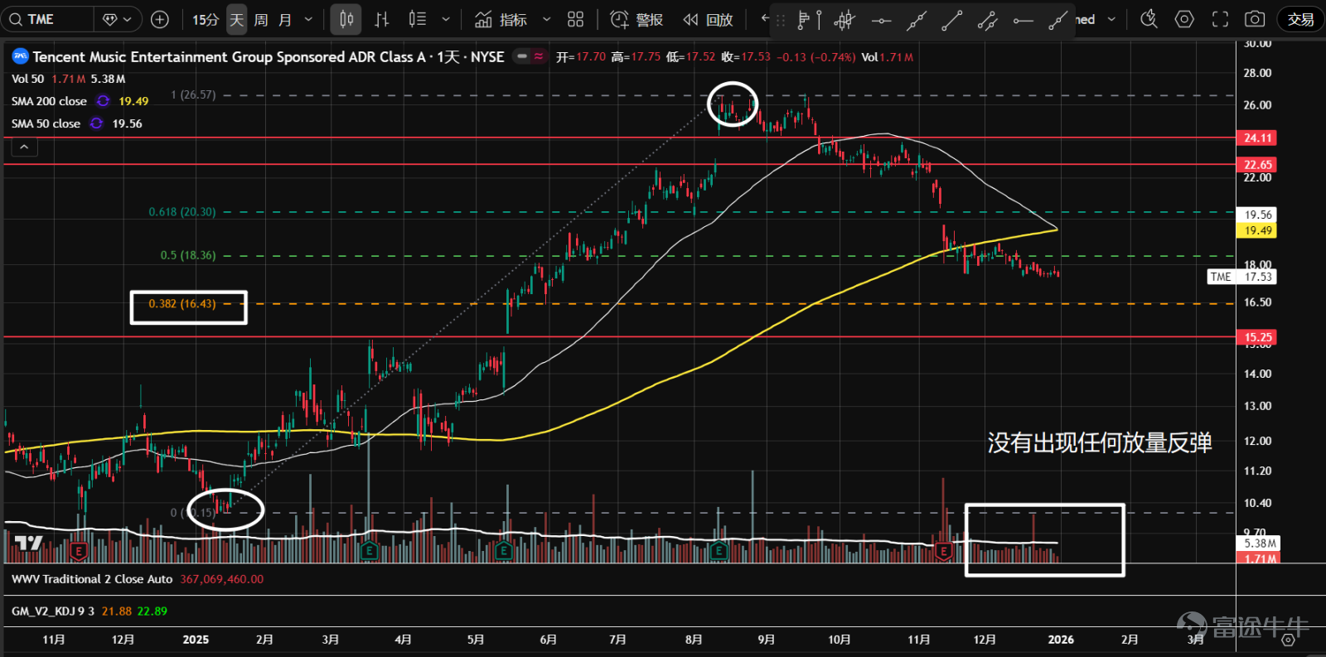Viewport: 1326px width, 657px height.
Task: Click the 0.618 (20.30) Fibonacci level label
Action: [182, 212]
